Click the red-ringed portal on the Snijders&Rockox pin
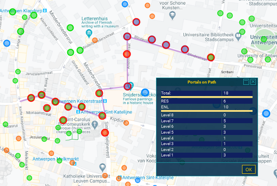Image resolution: width=277 pixels, height=186 pixels. pos(128,86)
